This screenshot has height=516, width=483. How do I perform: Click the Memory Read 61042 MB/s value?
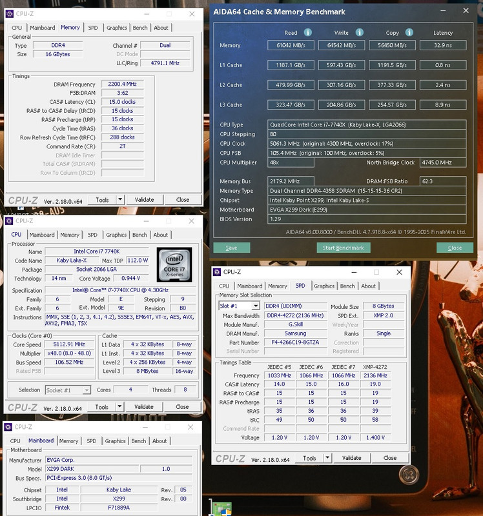[291, 45]
